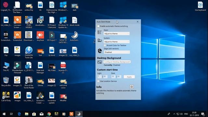
Task: Open Microsoft Store from the taskbar
Action: pos(34,114)
